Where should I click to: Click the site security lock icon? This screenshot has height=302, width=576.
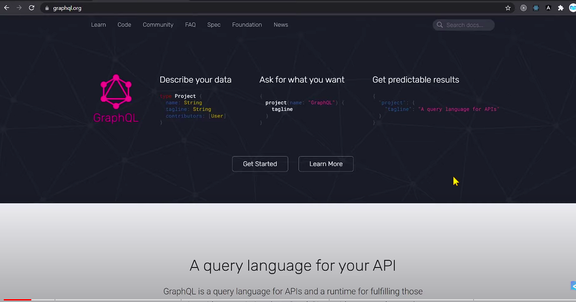coord(47,8)
